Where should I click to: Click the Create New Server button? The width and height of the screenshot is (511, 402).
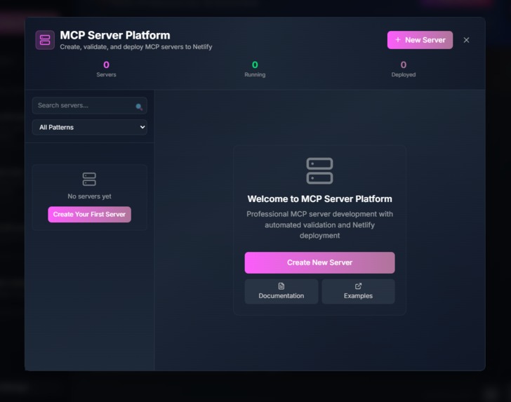319,262
